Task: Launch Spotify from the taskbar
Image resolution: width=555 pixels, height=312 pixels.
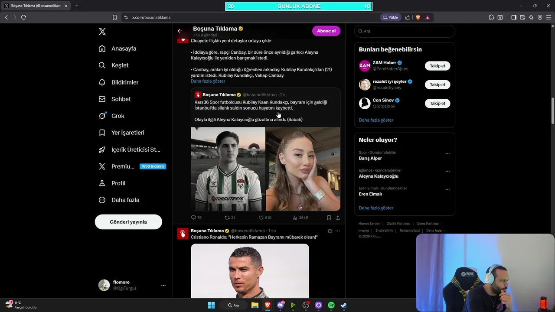Action: click(331, 305)
